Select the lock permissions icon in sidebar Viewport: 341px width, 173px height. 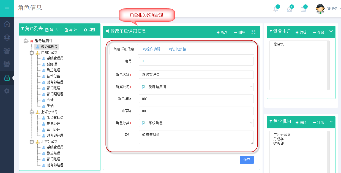[7, 78]
